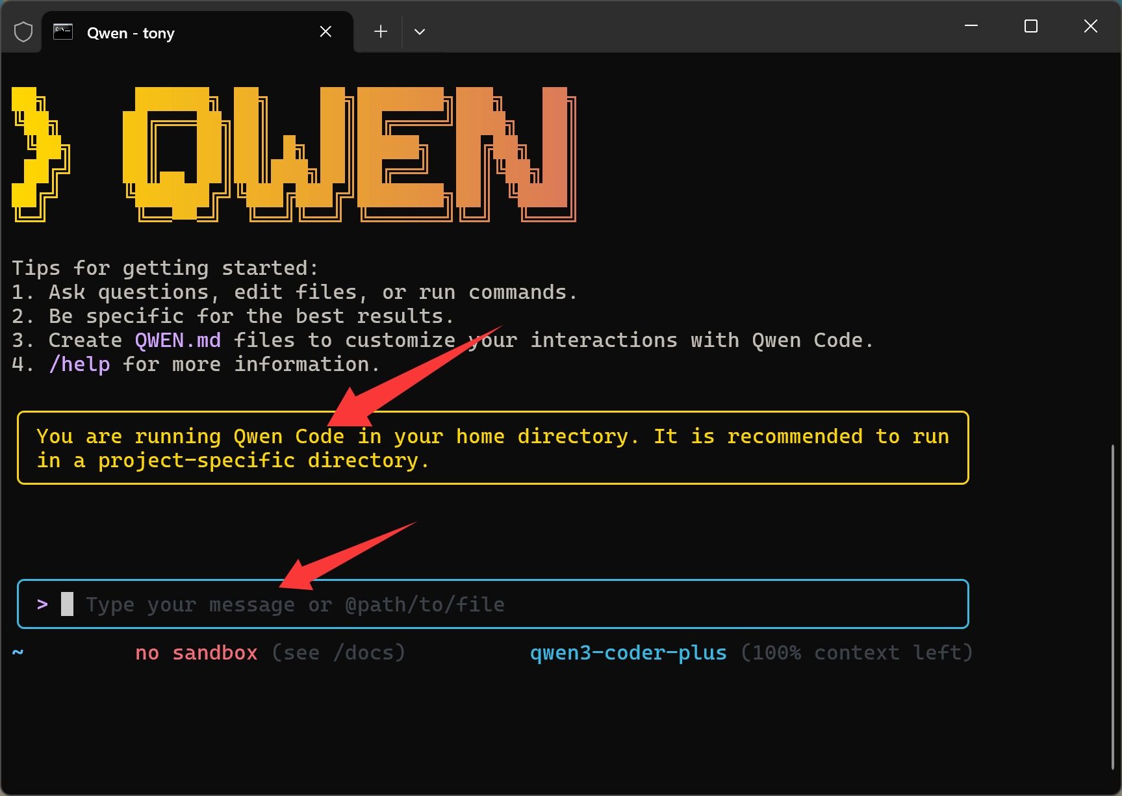Select the Qwen - tony tab

coord(198,32)
